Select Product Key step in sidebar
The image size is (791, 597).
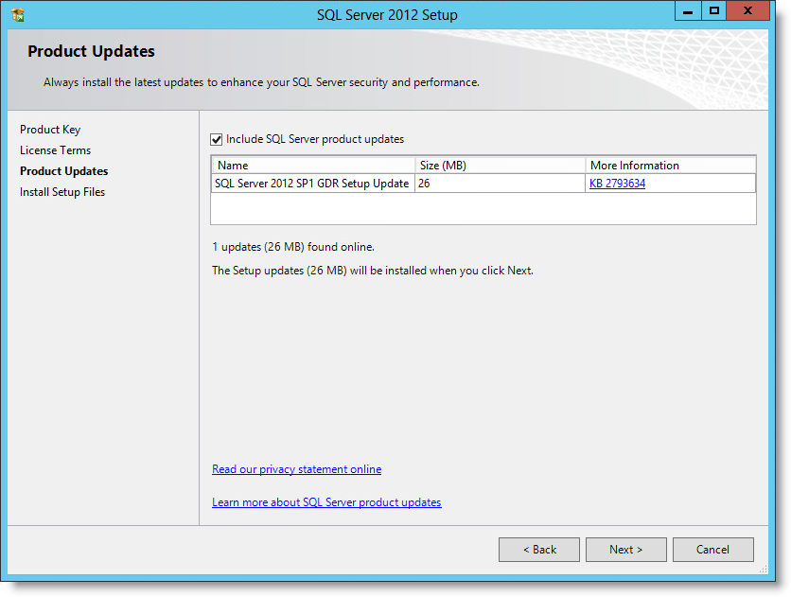click(x=50, y=130)
